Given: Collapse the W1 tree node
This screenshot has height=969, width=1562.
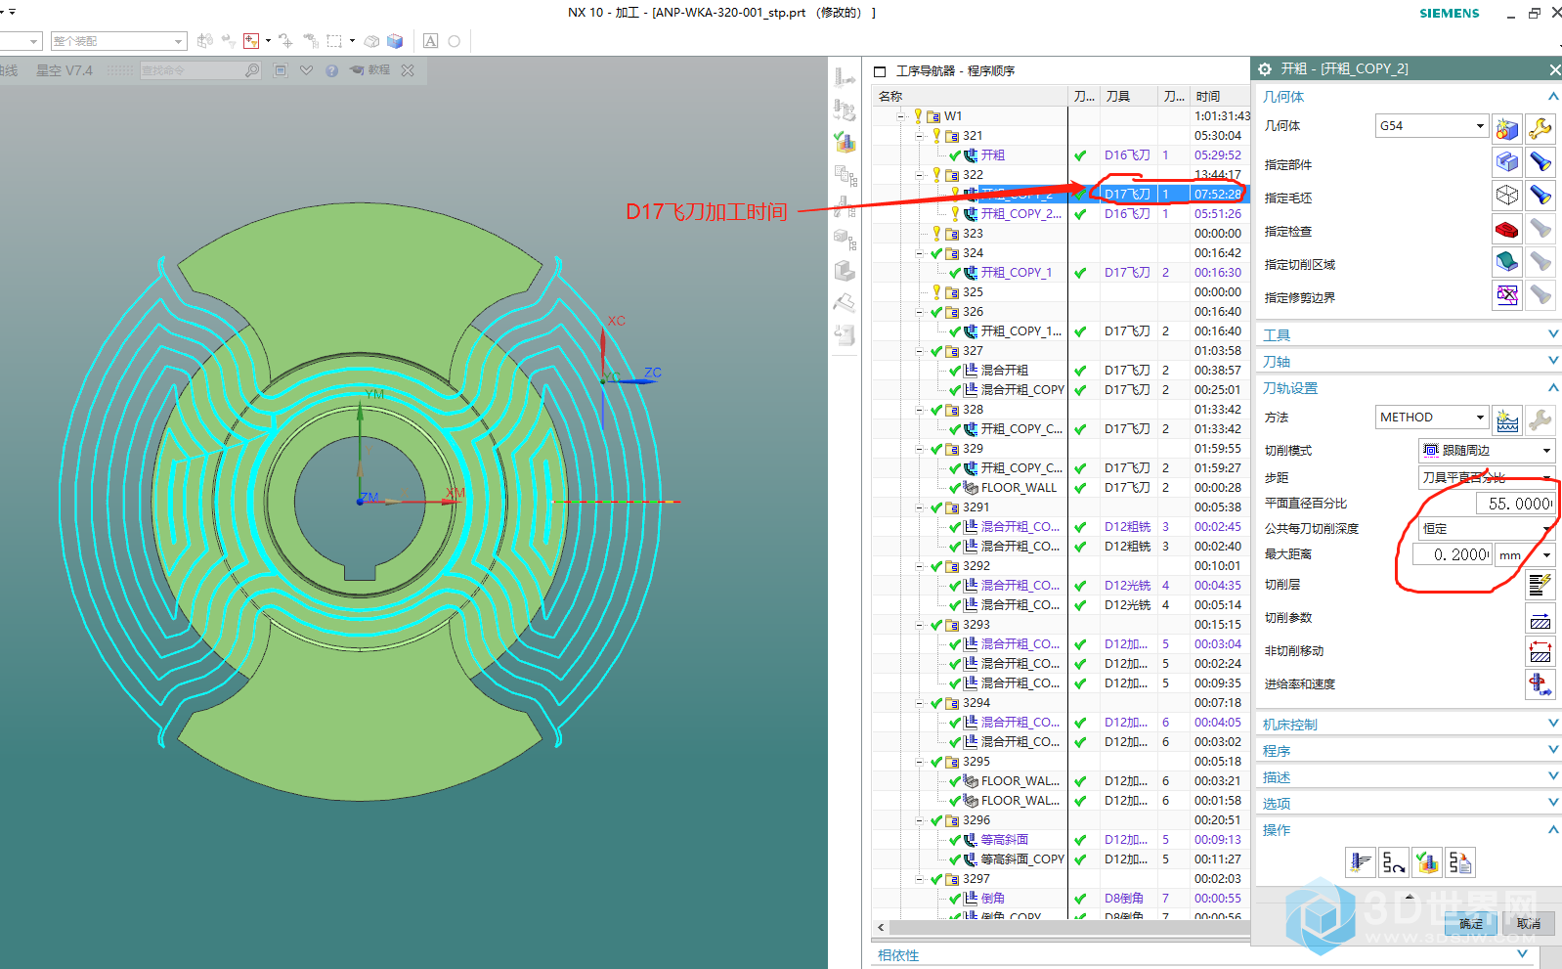Looking at the screenshot, I should click(901, 115).
